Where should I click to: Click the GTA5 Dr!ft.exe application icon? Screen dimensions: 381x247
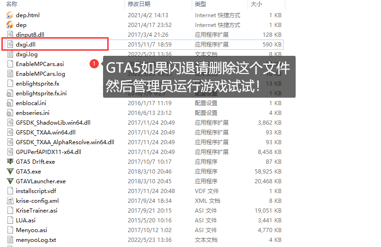click(10, 161)
